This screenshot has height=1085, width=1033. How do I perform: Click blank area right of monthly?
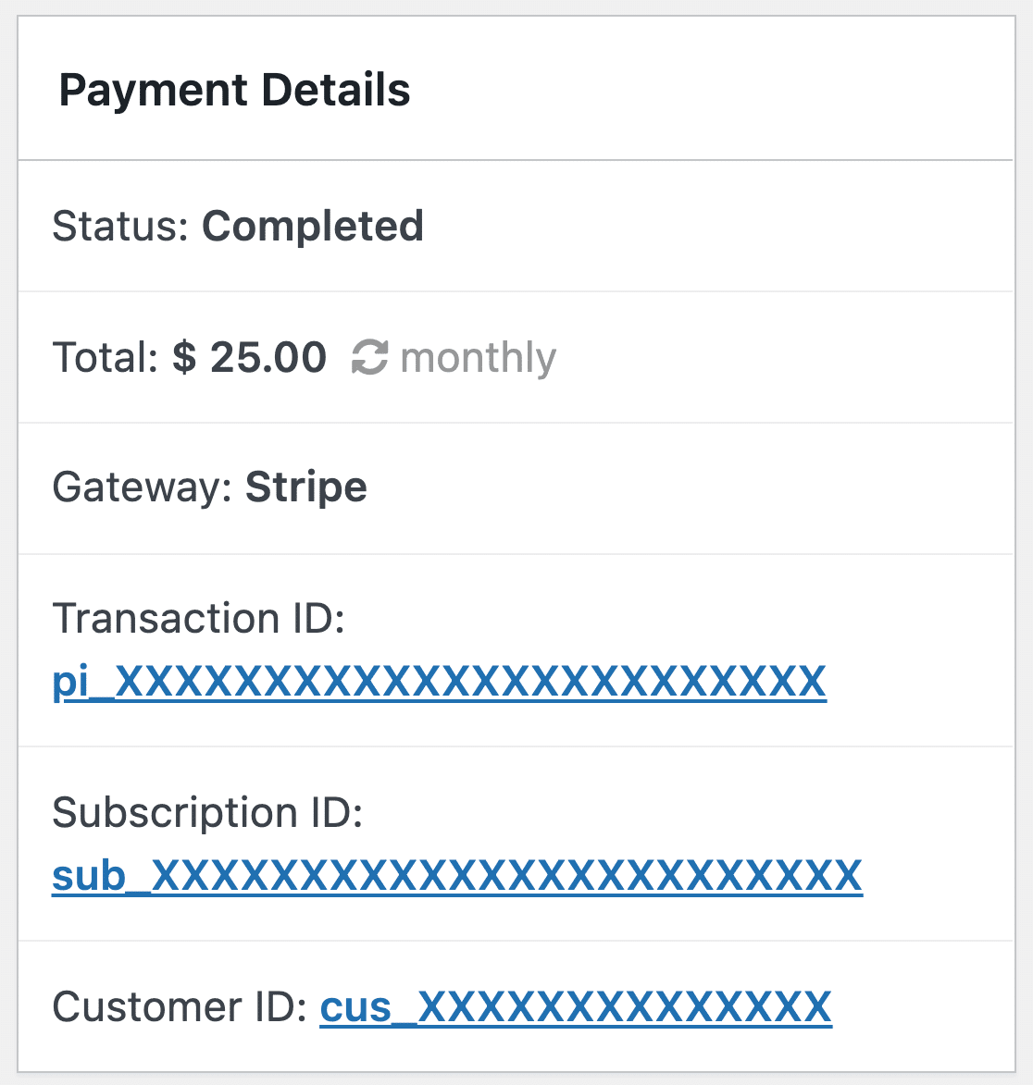pyautogui.click(x=782, y=357)
